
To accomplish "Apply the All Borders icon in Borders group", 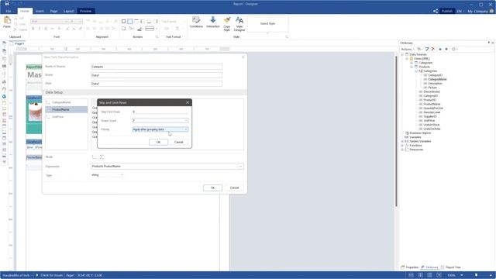I will 124,22.
